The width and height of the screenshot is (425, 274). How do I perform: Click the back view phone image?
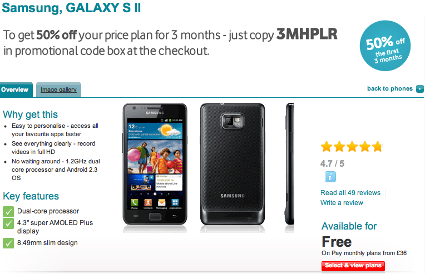click(233, 165)
